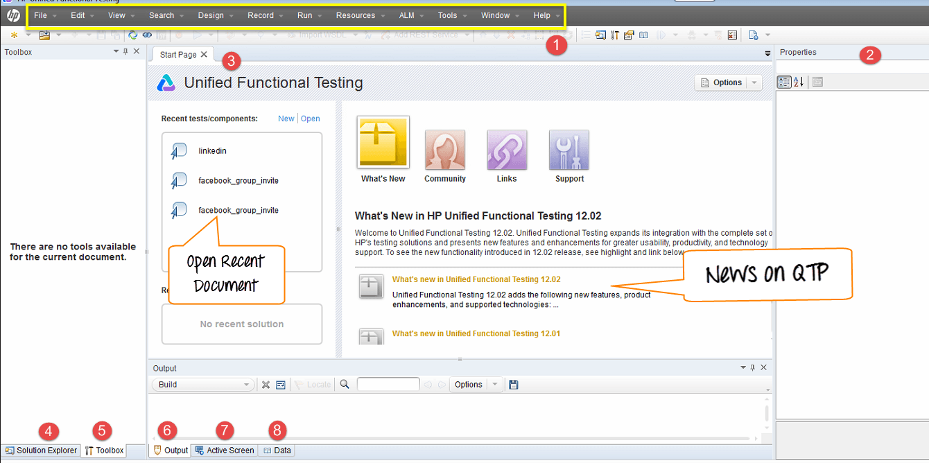Viewport: 929px width, 463px height.
Task: Click the What's New box icon
Action: coord(383,142)
